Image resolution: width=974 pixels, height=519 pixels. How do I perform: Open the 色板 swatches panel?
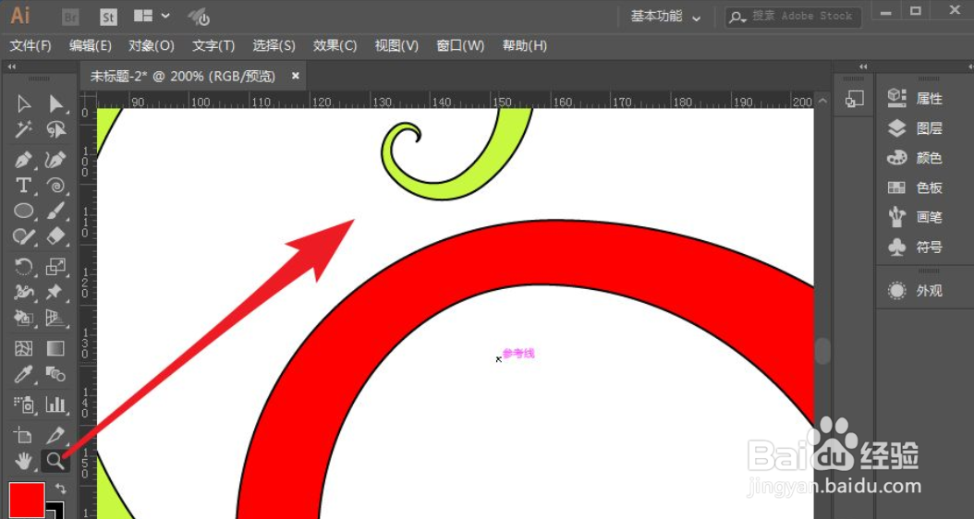pos(916,187)
